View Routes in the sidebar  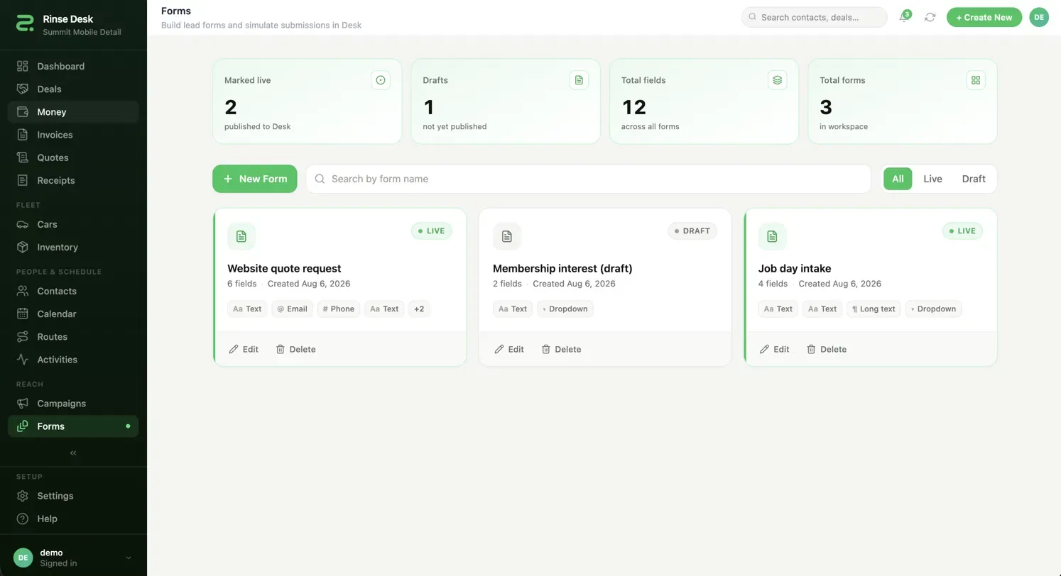(73, 336)
